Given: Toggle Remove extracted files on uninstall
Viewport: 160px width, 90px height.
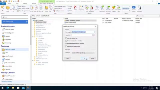Looking at the screenshot, I should click(x=66, y=43).
